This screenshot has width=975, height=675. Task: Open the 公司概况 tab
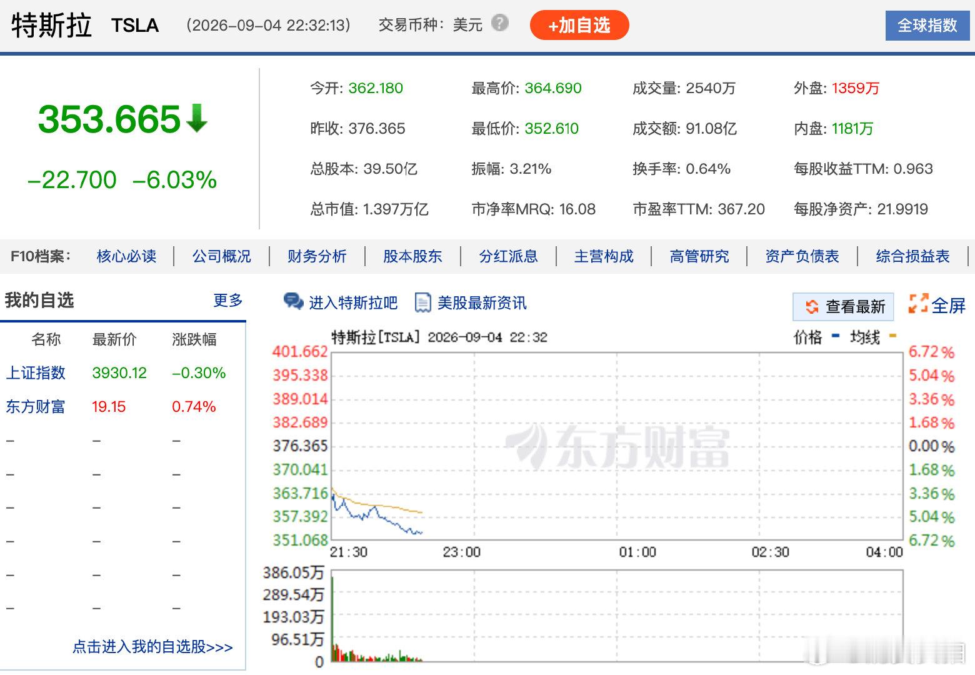pos(222,256)
